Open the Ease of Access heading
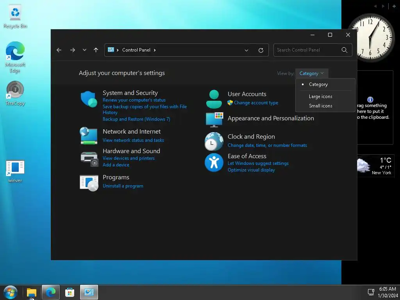The width and height of the screenshot is (400, 300). pos(247,156)
